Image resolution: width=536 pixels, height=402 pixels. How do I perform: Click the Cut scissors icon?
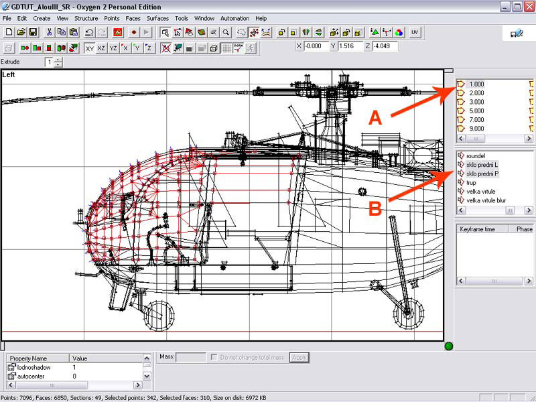tap(49, 32)
